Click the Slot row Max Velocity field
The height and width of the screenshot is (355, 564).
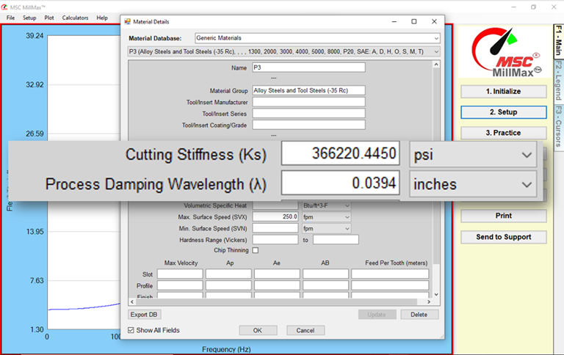[180, 274]
